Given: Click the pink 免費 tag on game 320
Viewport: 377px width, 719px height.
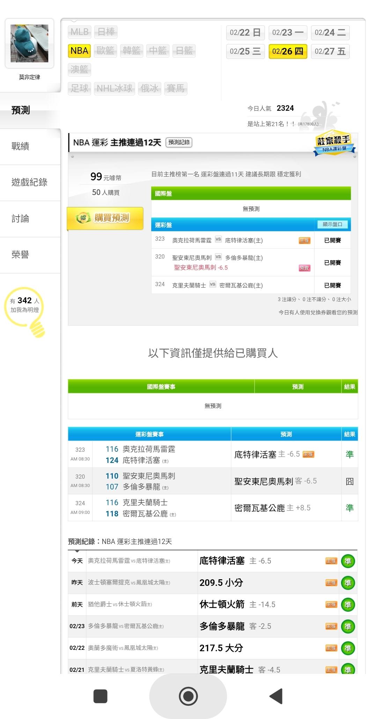Looking at the screenshot, I should click(304, 268).
